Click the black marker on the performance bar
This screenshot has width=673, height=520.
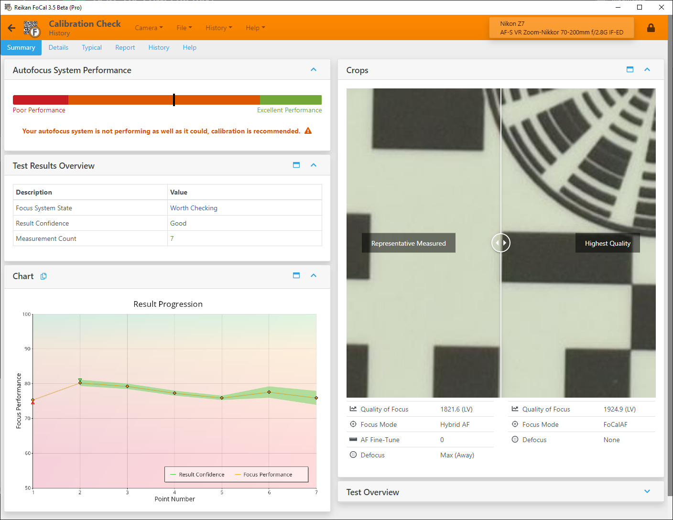coord(174,99)
